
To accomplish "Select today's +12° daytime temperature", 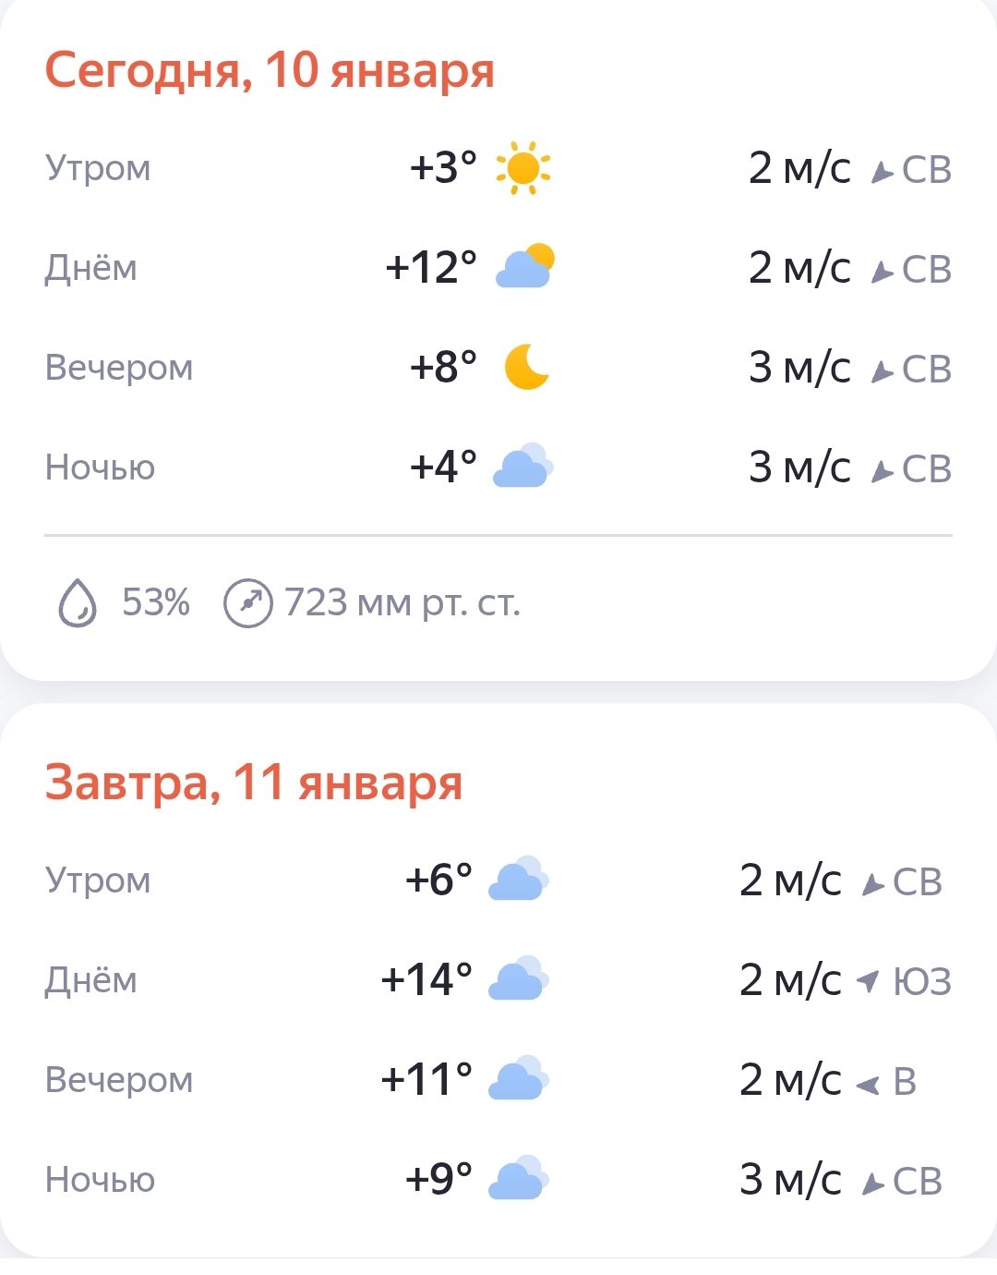I will pos(431,268).
